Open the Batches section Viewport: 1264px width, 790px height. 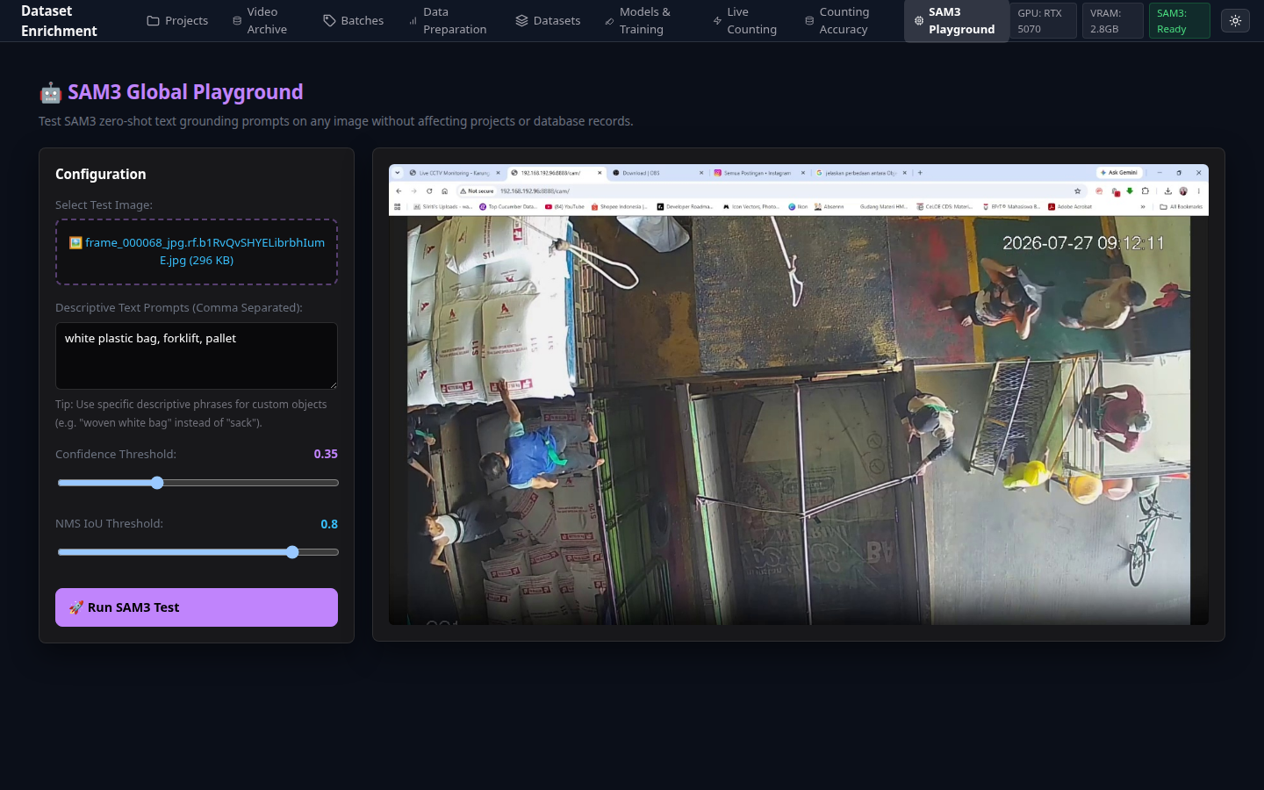(x=354, y=21)
